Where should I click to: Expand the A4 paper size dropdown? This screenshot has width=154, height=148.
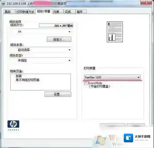41,31
